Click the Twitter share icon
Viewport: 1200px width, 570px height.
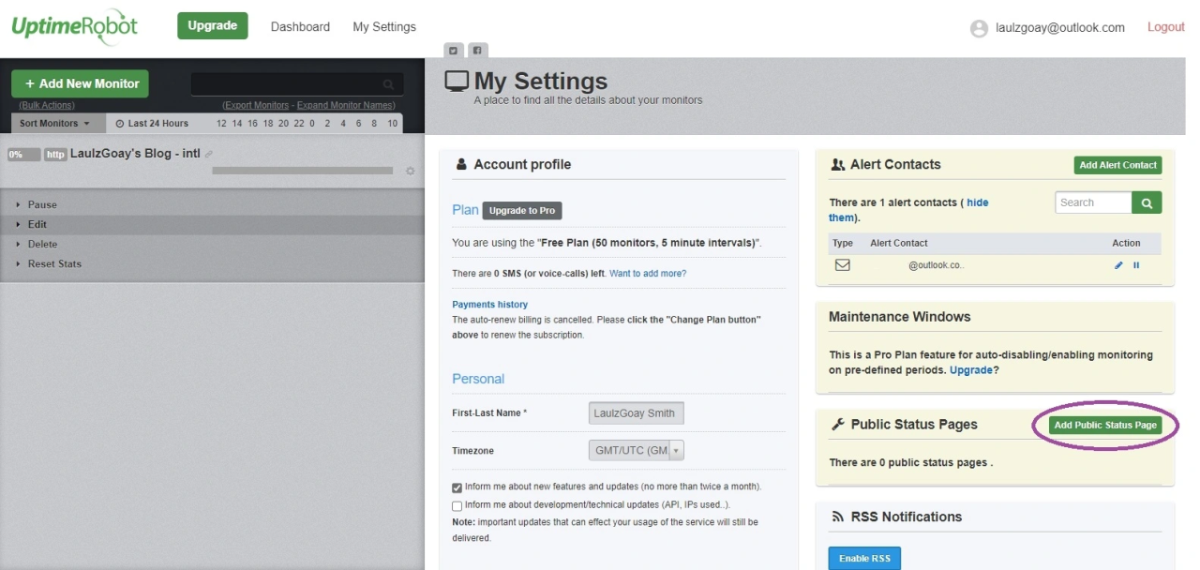point(454,51)
